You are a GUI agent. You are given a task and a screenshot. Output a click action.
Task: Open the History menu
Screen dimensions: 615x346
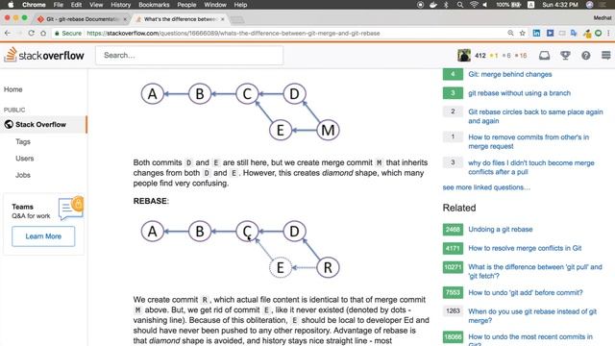coord(120,5)
